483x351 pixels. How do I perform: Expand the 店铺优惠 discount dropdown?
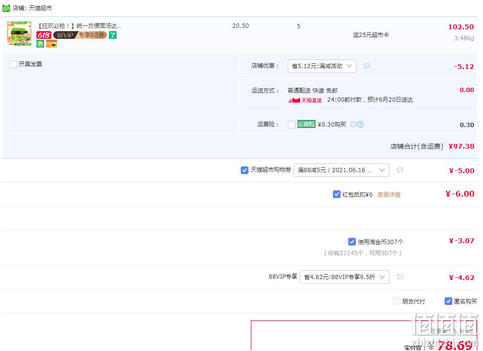(322, 66)
